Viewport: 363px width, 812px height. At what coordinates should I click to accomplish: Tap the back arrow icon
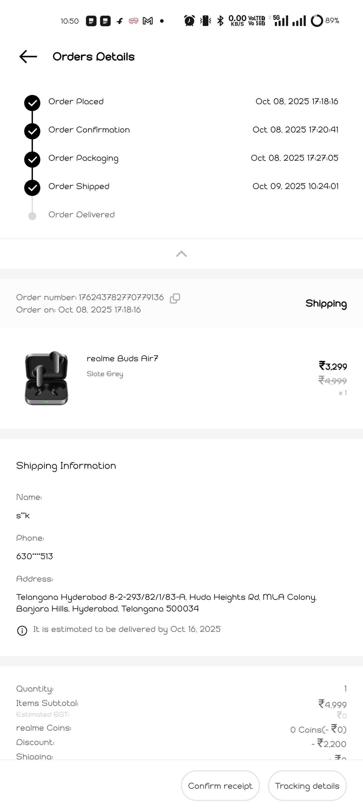pos(28,57)
